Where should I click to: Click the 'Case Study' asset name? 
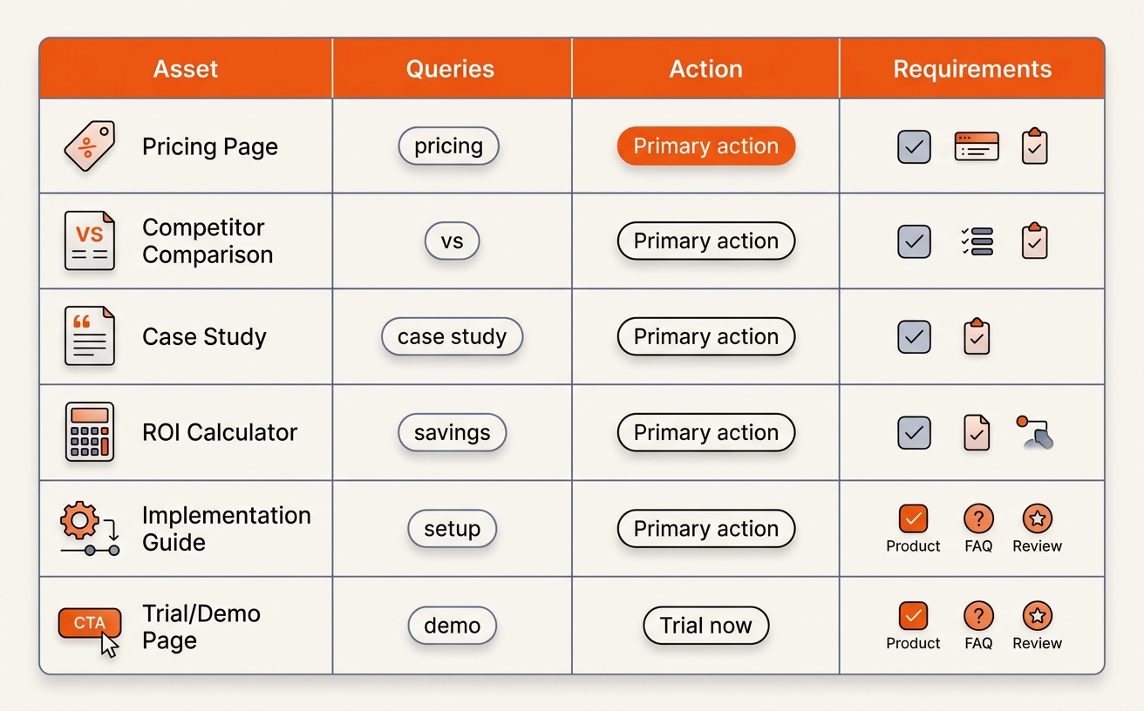[204, 336]
